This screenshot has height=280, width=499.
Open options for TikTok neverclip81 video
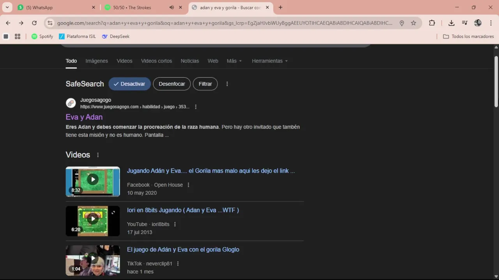coord(178,264)
